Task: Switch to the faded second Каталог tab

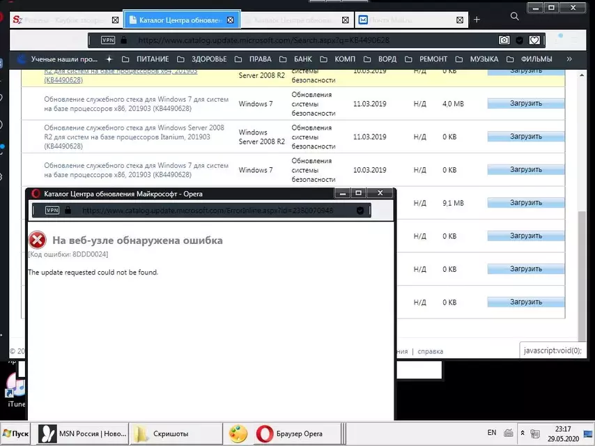Action: pos(297,20)
